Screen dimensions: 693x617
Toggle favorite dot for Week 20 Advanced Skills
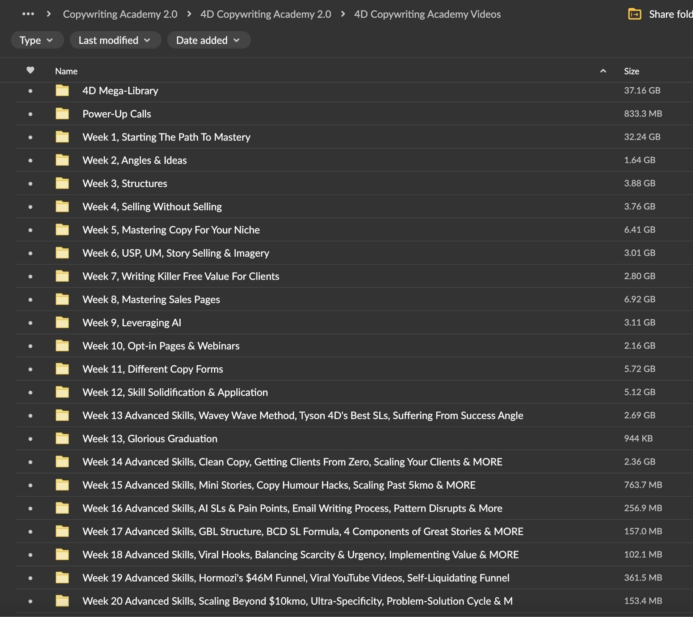click(30, 601)
